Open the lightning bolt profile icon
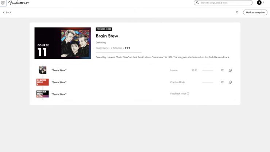This screenshot has width=270, height=152. 259,3
